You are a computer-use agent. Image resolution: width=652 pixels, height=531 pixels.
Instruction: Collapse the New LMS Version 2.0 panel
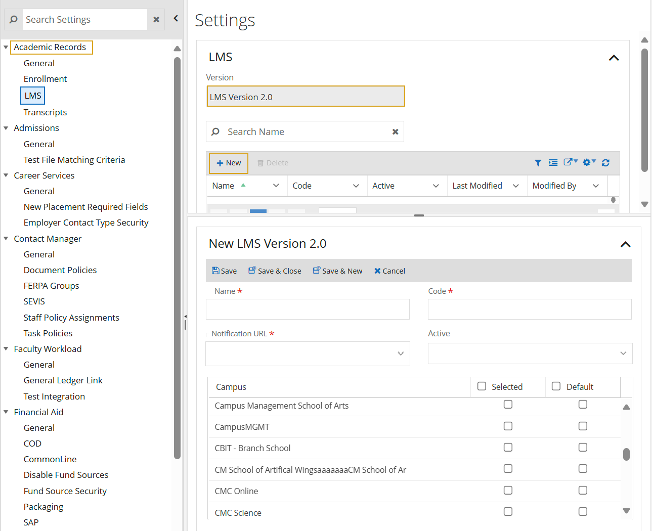pyautogui.click(x=625, y=245)
